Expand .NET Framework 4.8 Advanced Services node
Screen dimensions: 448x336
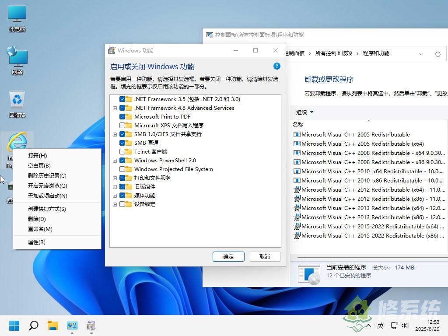click(115, 108)
